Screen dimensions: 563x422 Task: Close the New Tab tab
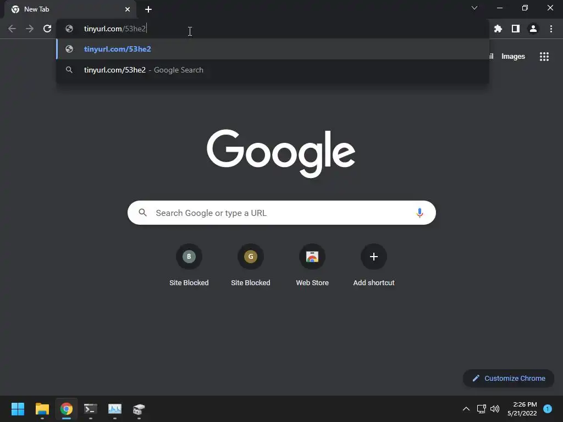pos(128,9)
